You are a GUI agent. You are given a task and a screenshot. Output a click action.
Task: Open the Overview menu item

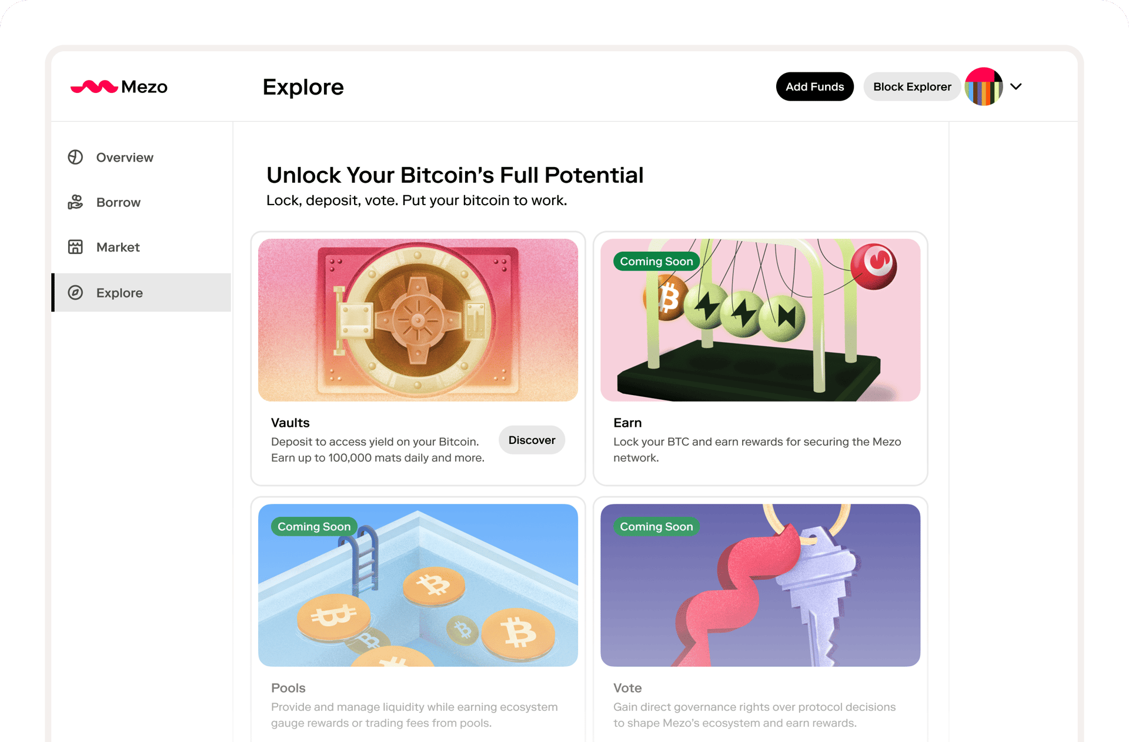click(x=125, y=158)
